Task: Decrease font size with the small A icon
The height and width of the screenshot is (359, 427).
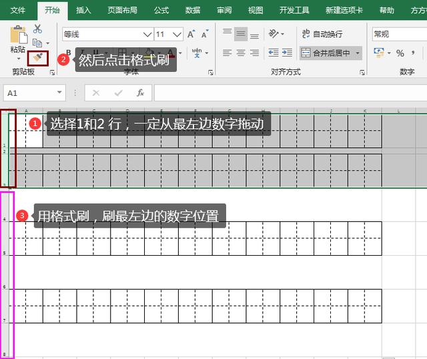Action: [205, 34]
